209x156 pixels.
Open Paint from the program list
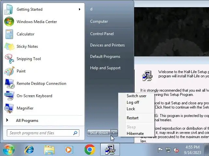pyautogui.click(x=44, y=71)
